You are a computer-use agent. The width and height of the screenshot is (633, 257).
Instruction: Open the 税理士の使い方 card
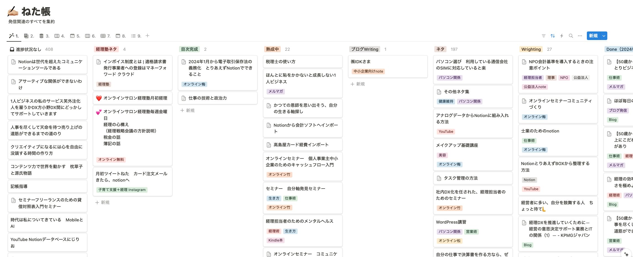[x=303, y=62]
